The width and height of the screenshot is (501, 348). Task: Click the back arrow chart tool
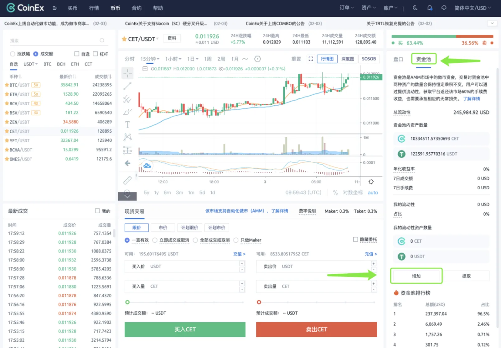(127, 163)
